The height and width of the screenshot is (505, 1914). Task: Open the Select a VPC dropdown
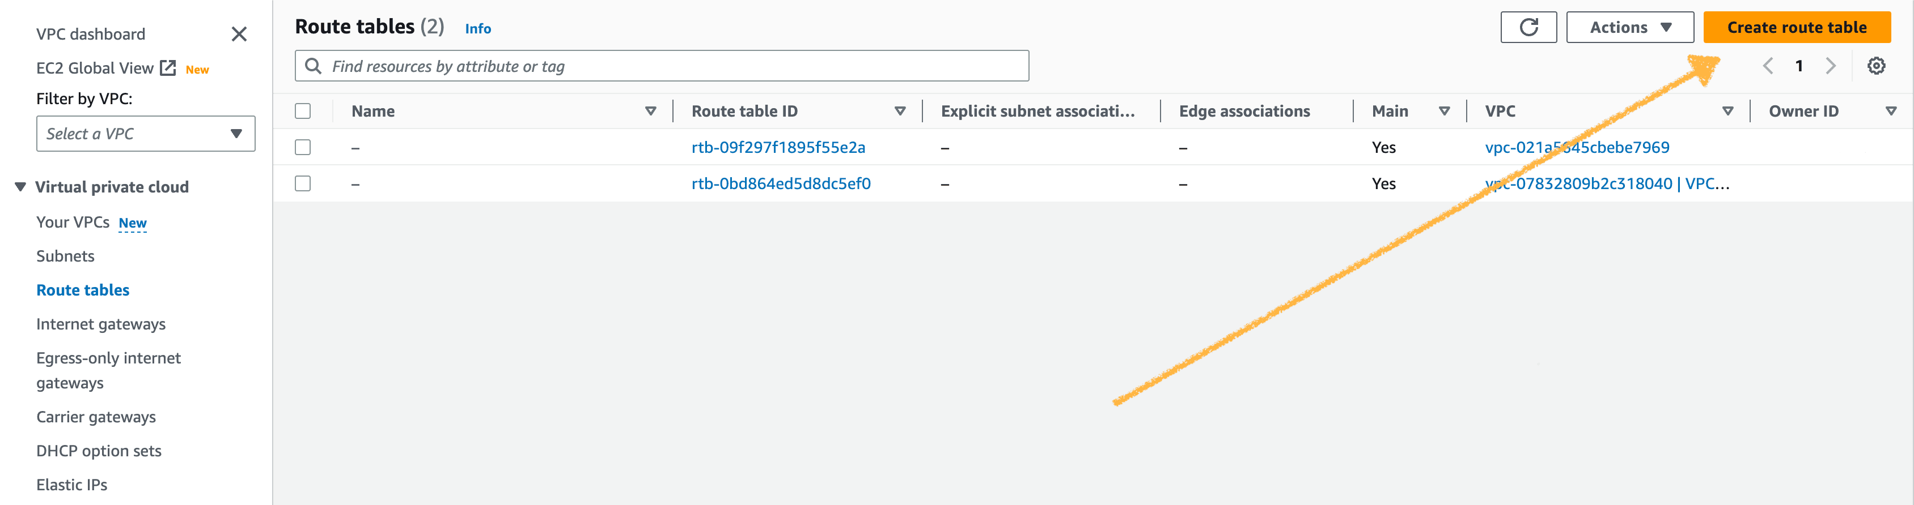[146, 134]
